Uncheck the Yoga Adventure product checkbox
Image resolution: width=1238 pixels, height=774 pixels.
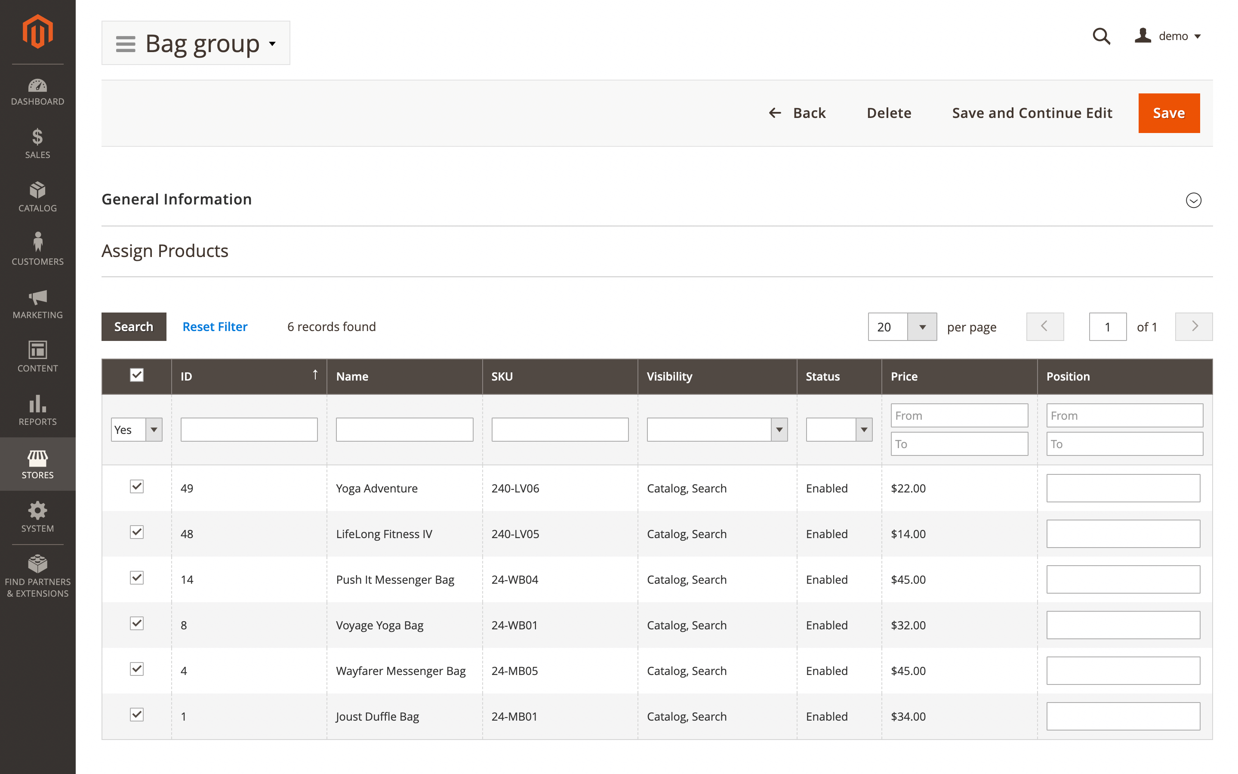tap(136, 486)
